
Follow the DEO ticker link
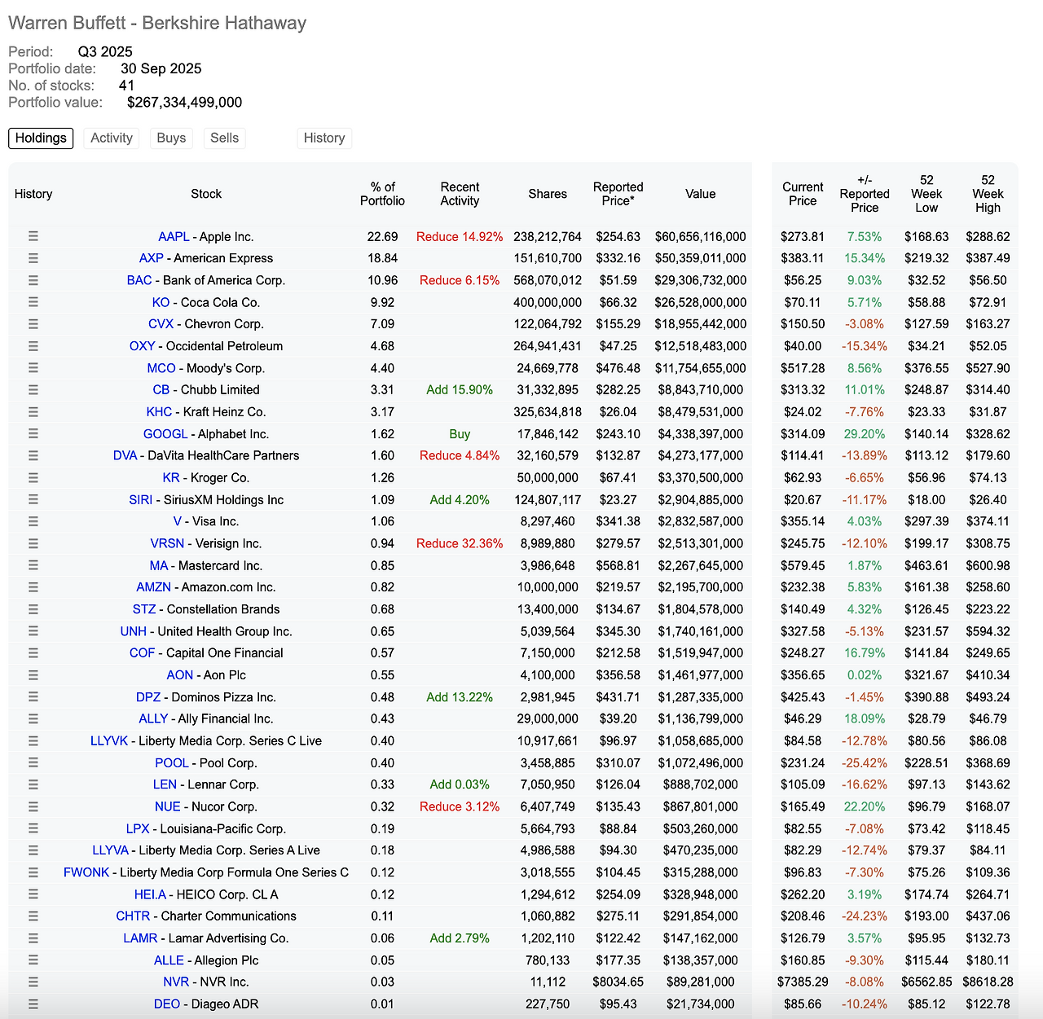[x=167, y=1004]
